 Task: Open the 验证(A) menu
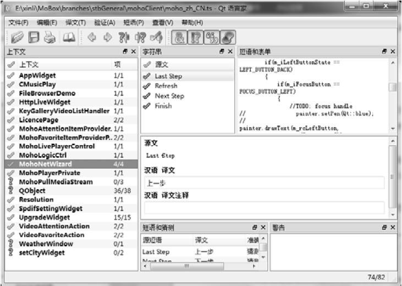click(104, 23)
